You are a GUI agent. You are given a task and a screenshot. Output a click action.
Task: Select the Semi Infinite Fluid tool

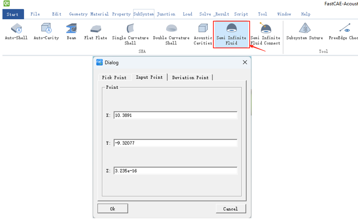pos(231,34)
